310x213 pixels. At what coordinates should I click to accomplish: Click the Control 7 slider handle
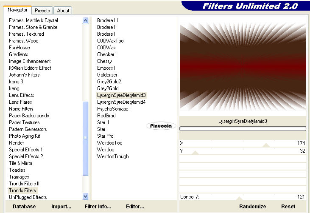pyautogui.click(x=239, y=199)
